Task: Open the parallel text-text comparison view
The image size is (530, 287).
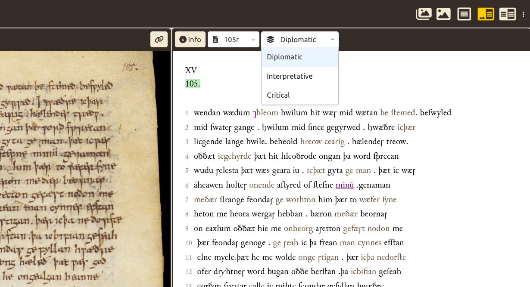Action: (x=508, y=14)
